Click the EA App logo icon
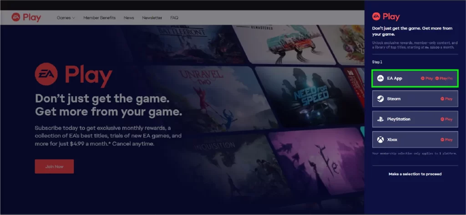 pos(380,78)
